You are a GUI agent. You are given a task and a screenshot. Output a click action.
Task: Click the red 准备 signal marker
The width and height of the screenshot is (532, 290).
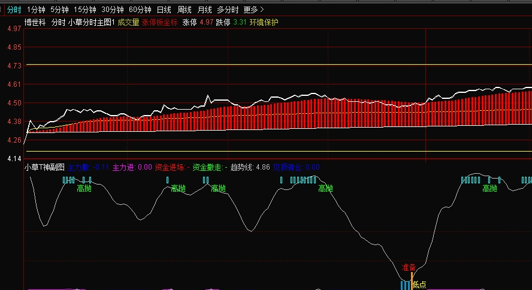(x=409, y=267)
